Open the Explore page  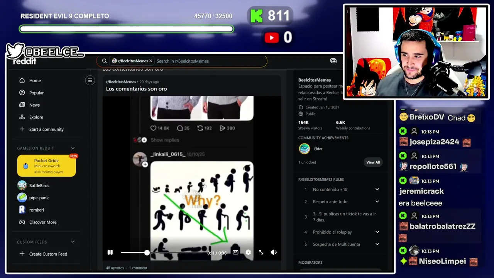pos(36,117)
